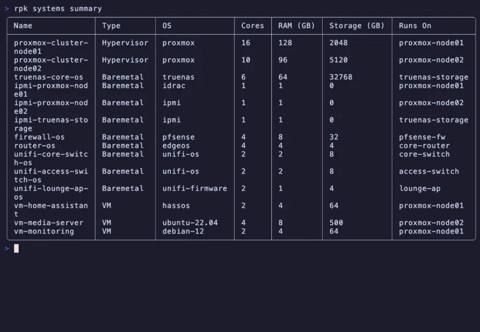The image size is (480, 332).
Task: Click the 'core-switch' Runs On cell
Action: pos(424,154)
